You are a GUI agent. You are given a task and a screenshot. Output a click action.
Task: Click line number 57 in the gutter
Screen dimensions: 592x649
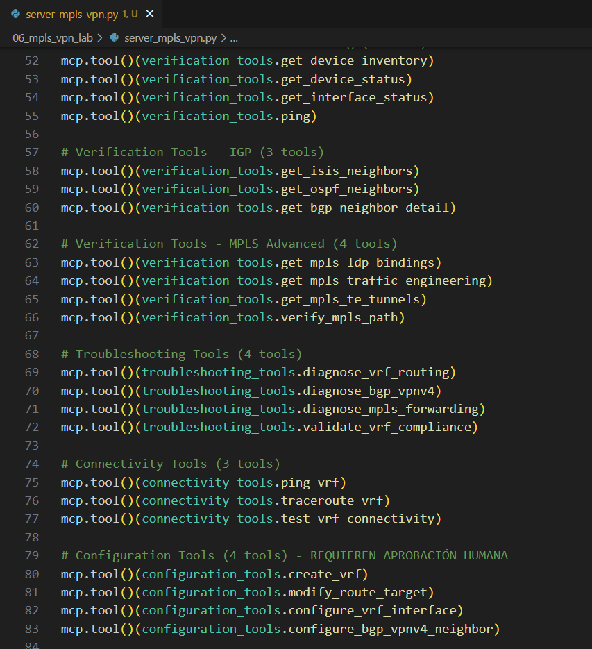32,152
